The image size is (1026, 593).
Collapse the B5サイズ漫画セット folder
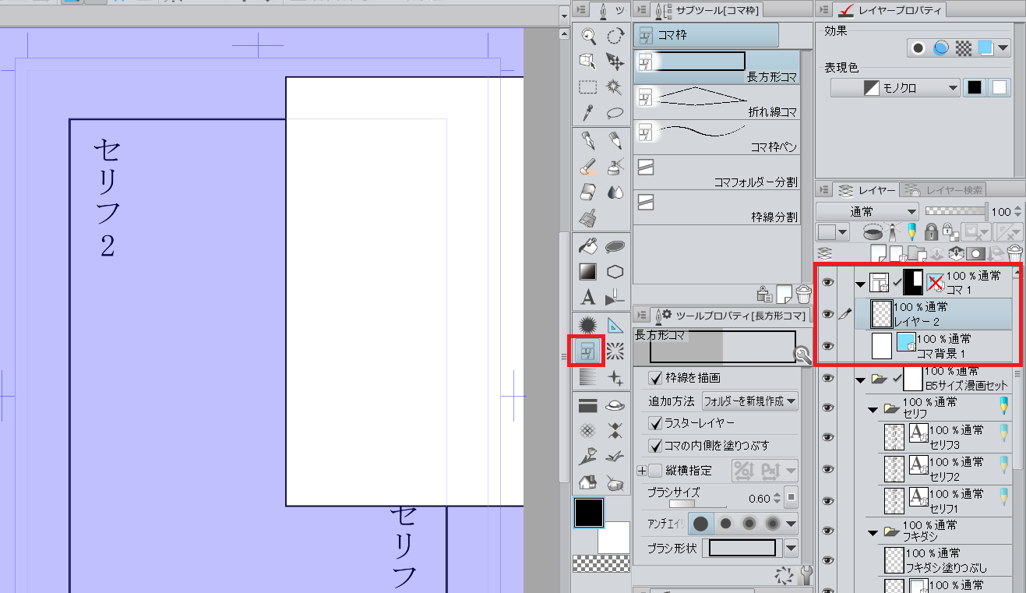click(860, 380)
